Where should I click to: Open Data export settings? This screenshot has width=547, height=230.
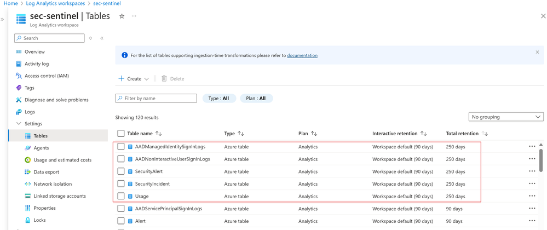[x=47, y=172]
